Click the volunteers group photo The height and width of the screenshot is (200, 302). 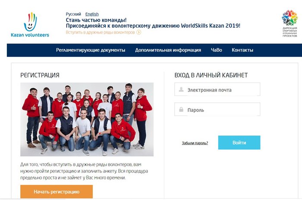[87, 120]
